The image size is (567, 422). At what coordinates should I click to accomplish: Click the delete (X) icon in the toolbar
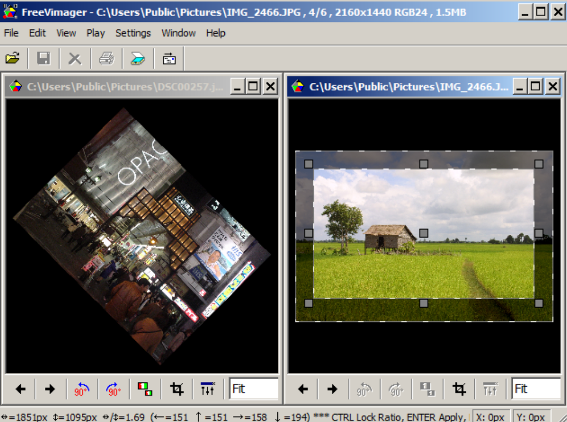click(75, 59)
